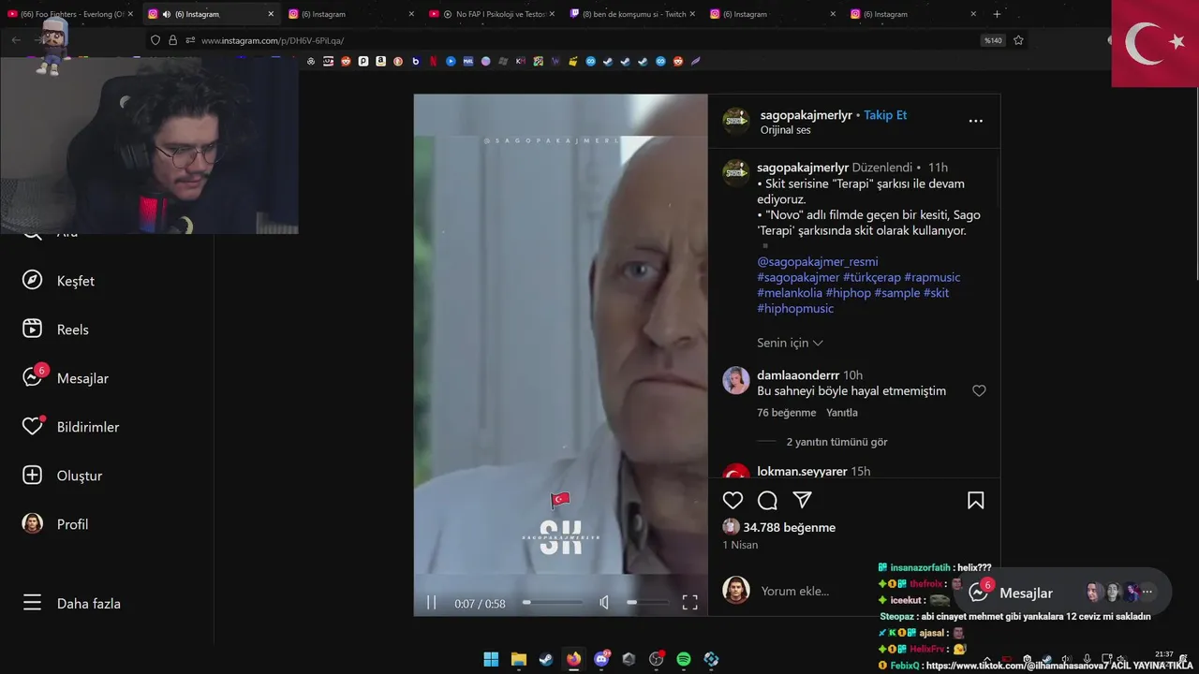Viewport: 1199px width, 674px height.
Task: Save the post with the bookmark icon
Action: point(975,500)
